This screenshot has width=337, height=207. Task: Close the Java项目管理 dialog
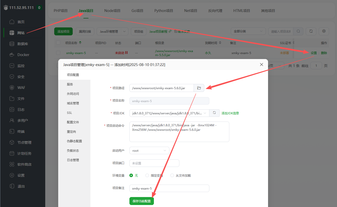261,65
